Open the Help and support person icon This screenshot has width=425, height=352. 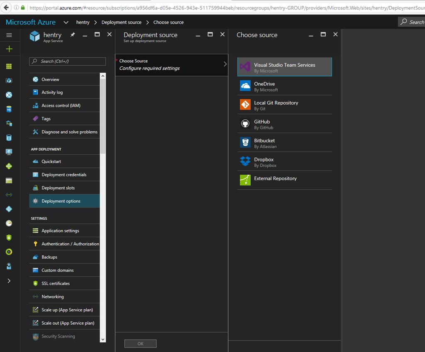coord(9,266)
